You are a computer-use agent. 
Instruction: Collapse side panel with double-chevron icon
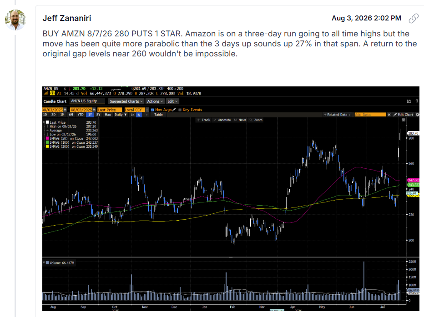(389, 115)
